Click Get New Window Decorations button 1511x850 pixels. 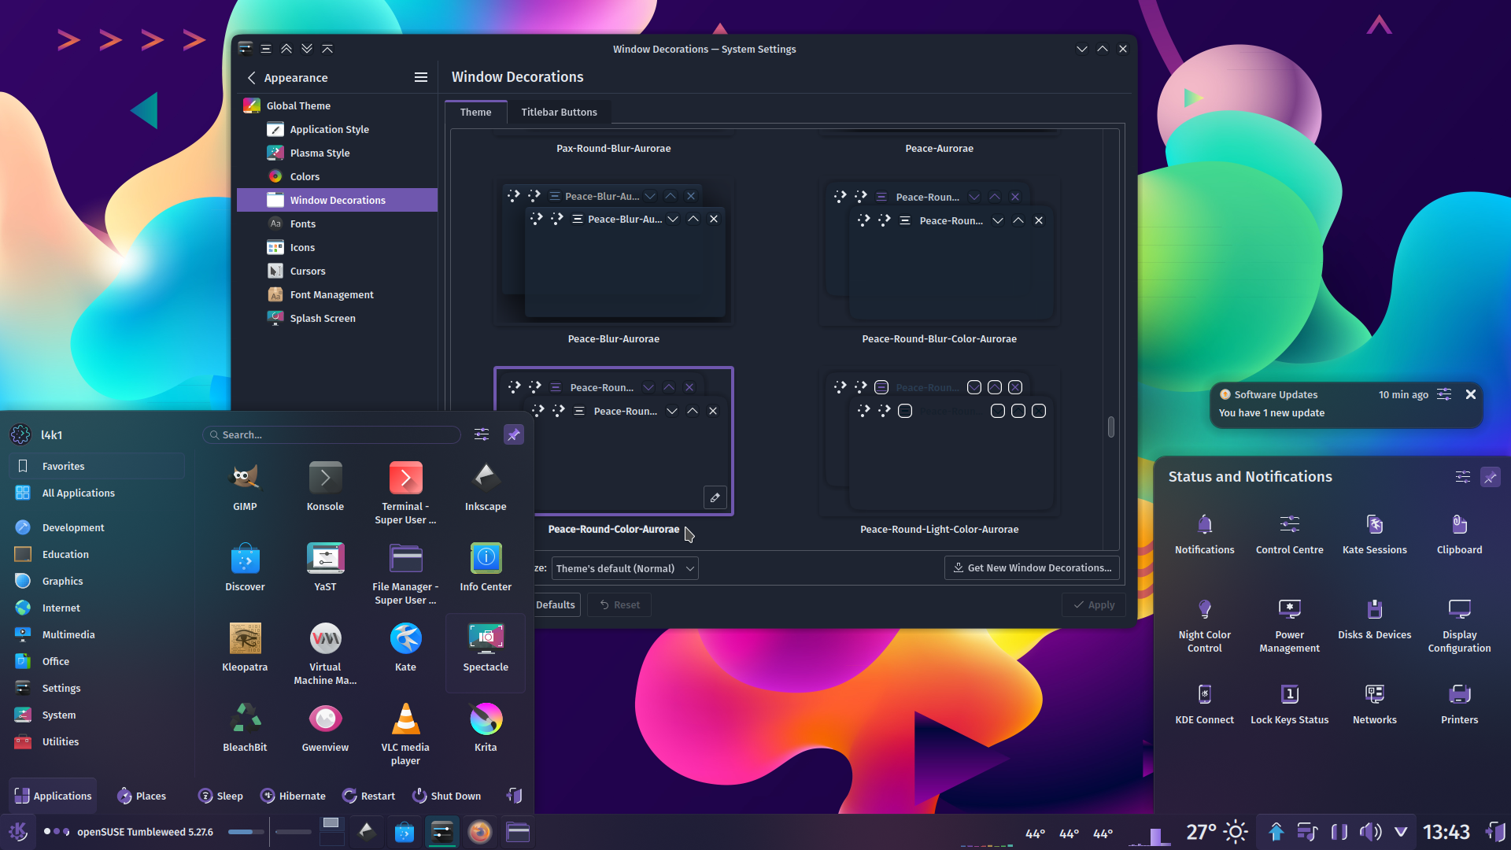coord(1032,567)
